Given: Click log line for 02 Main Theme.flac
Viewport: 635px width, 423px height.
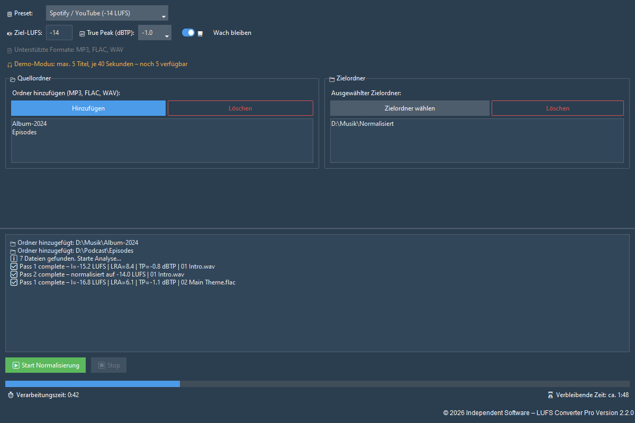Looking at the screenshot, I should pos(128,283).
